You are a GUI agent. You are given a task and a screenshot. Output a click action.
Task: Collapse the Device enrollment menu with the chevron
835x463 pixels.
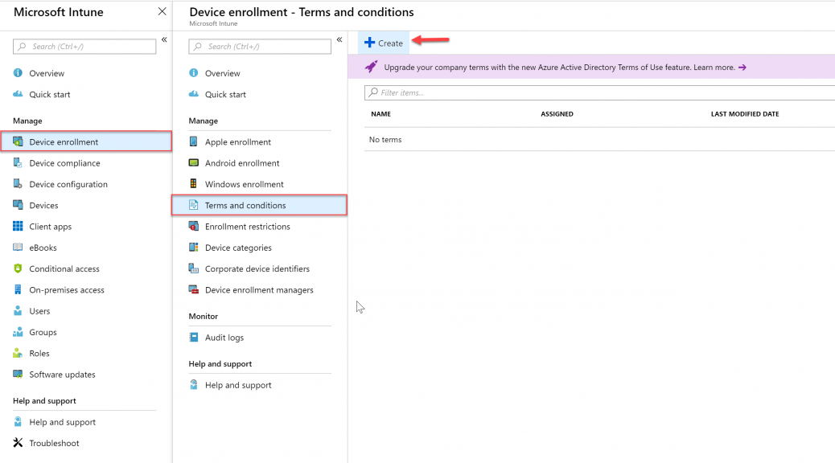(339, 39)
